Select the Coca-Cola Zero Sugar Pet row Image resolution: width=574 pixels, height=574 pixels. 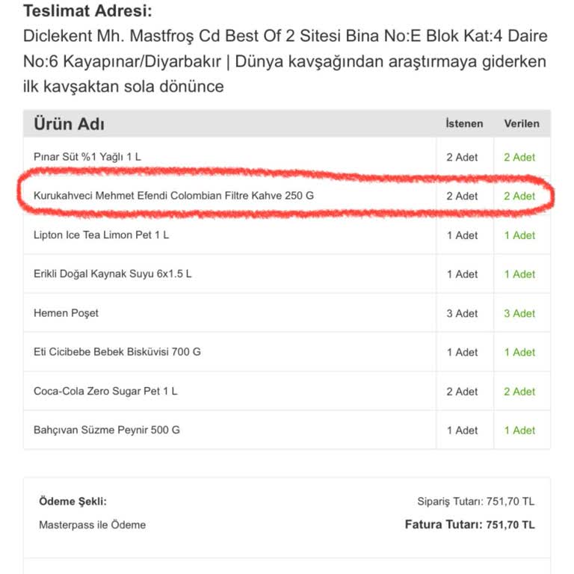[287, 391]
